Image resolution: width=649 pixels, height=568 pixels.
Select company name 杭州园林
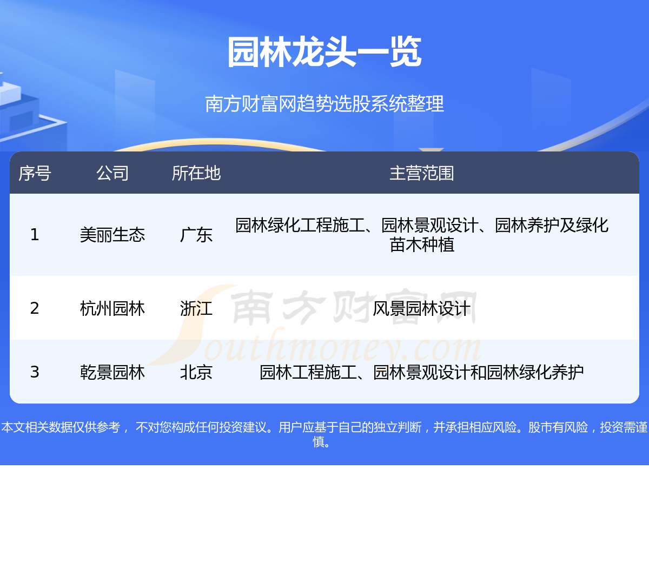pos(112,308)
